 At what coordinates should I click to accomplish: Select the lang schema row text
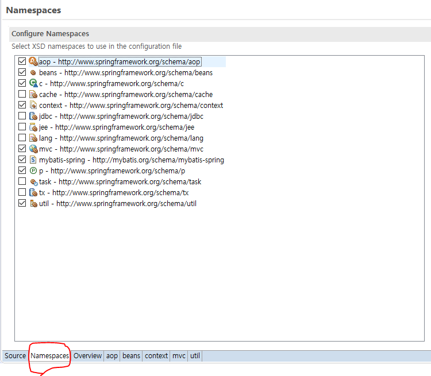tap(121, 138)
